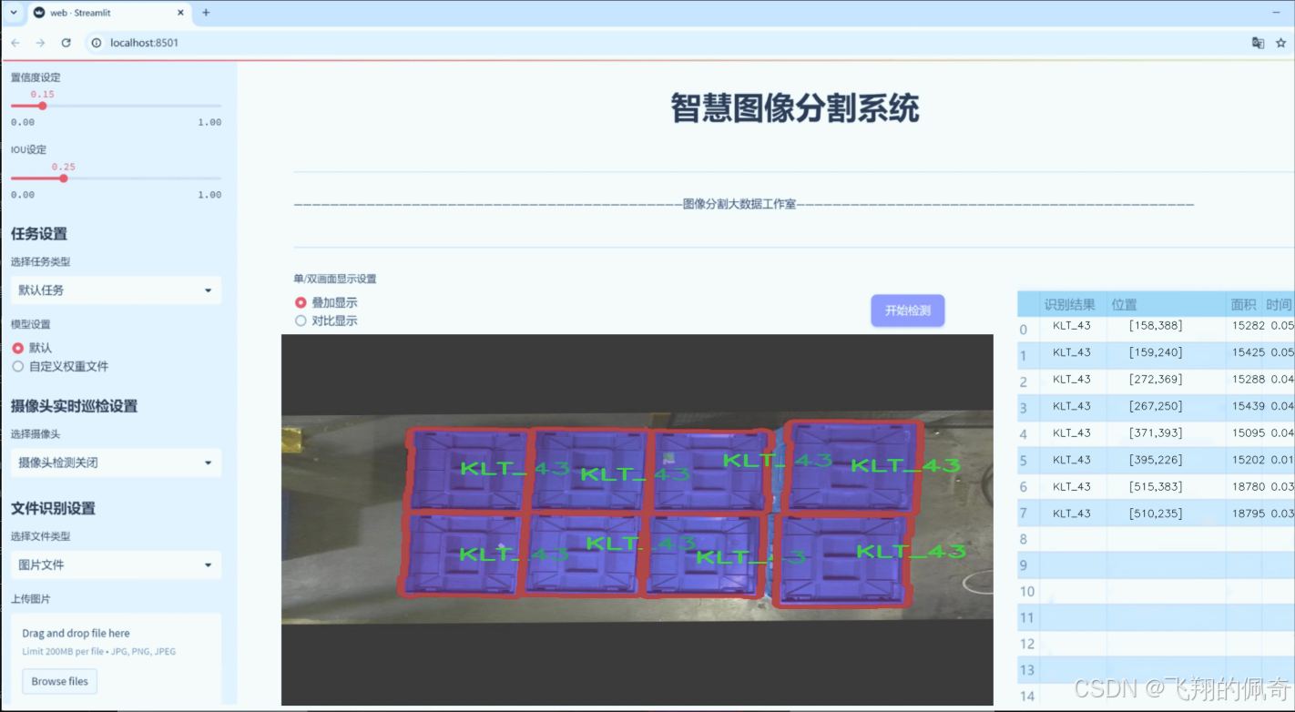
Task: Click the detection result image
Action: 637,519
